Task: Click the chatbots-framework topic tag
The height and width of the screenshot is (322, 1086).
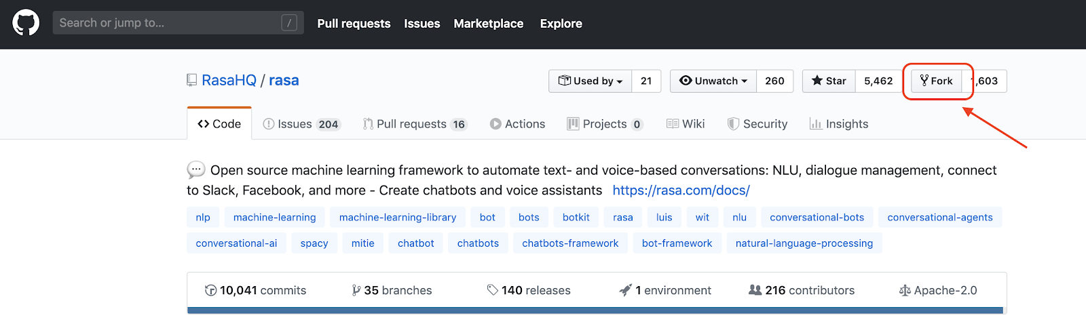Action: pyautogui.click(x=570, y=243)
